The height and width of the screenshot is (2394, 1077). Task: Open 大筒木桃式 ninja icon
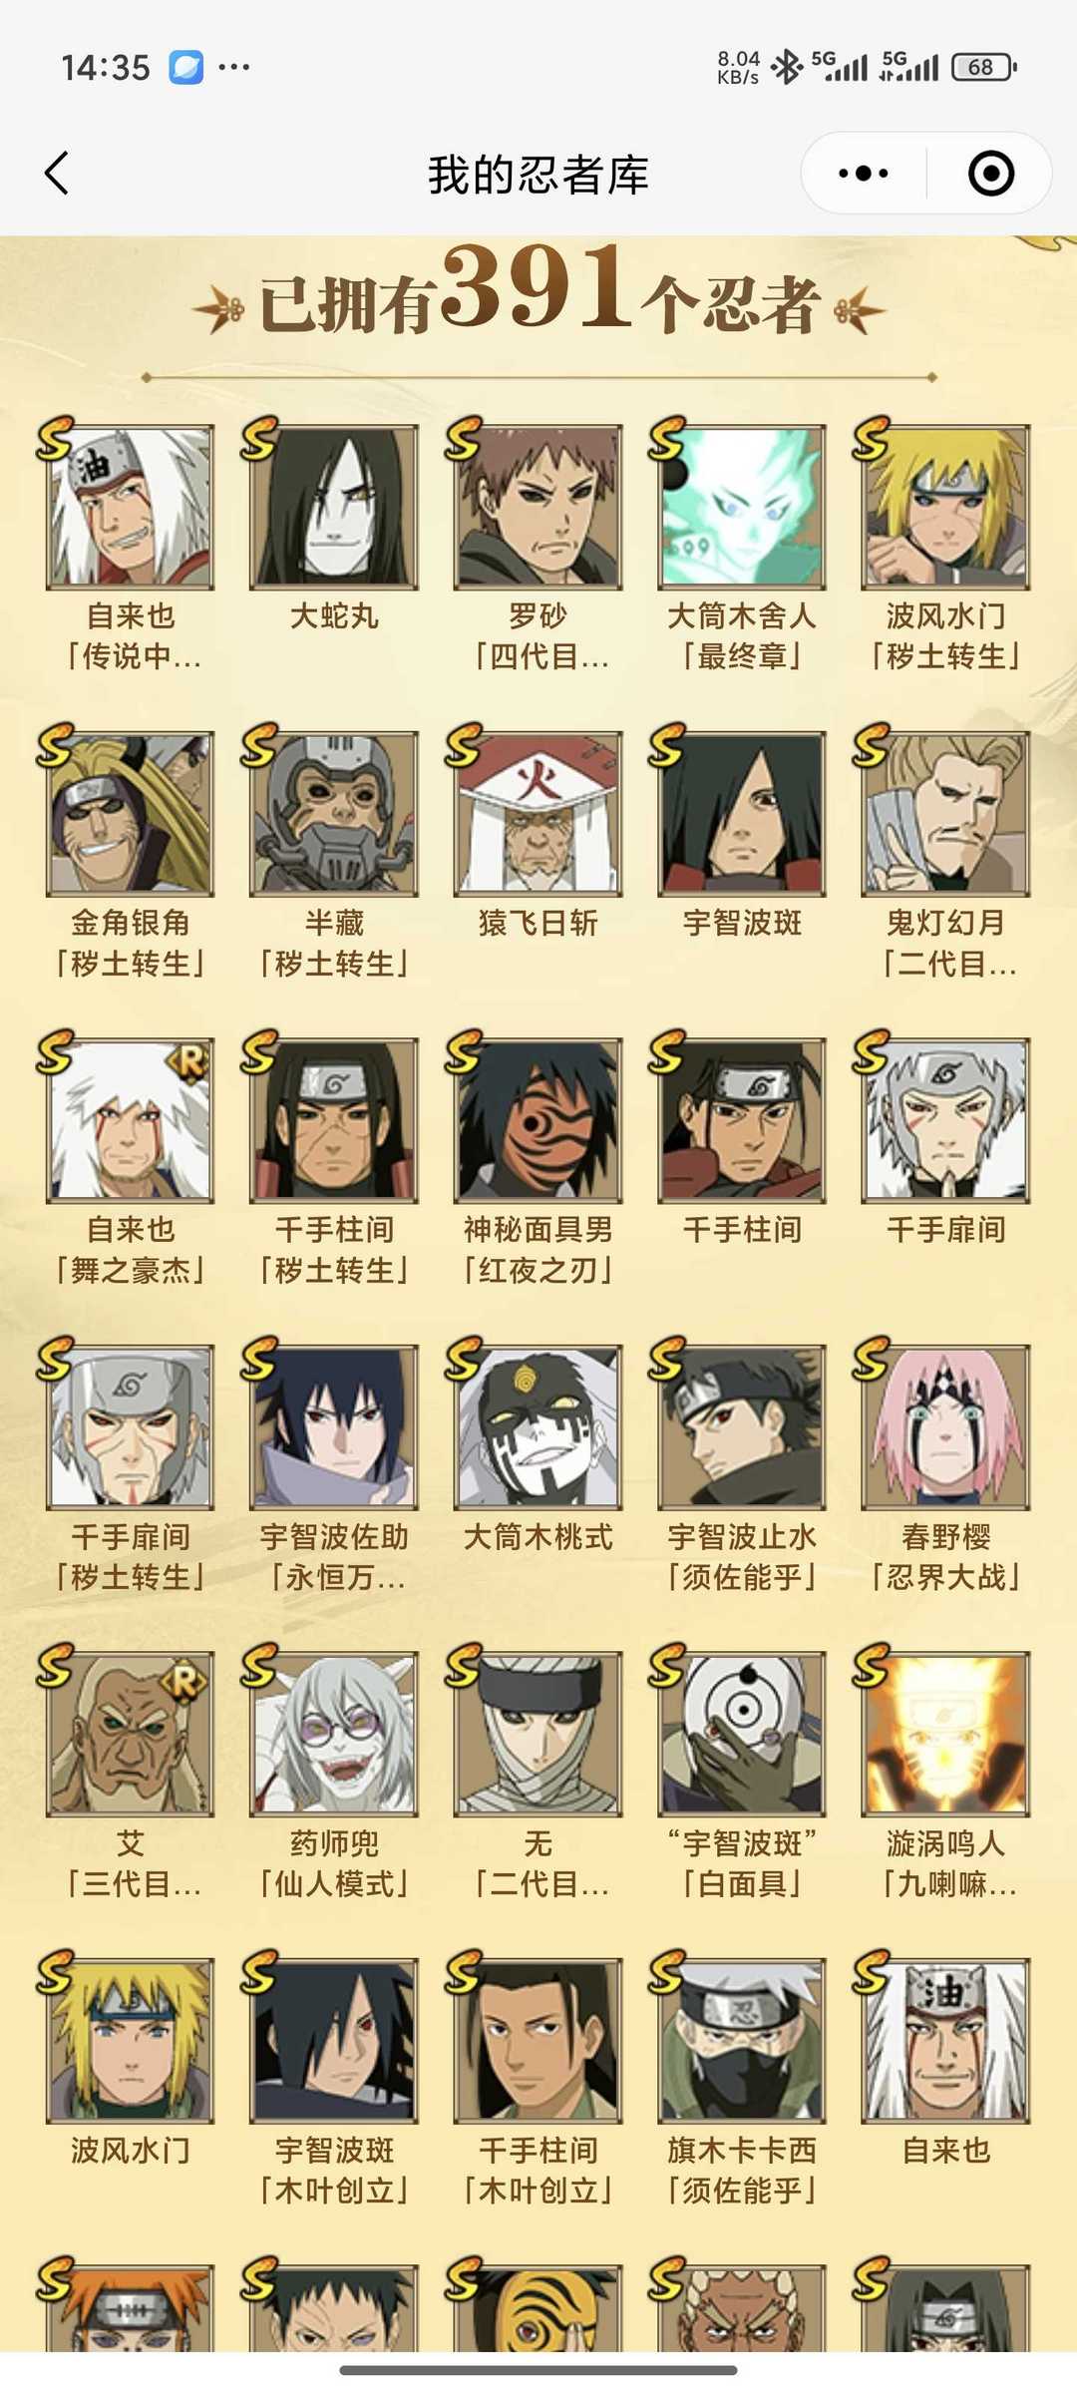coord(538,1426)
